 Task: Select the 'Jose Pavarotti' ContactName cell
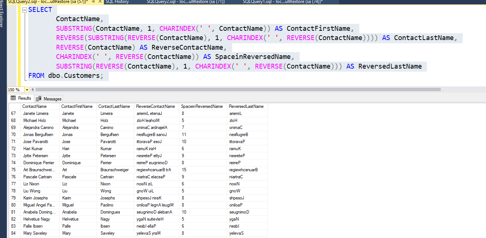40,142
